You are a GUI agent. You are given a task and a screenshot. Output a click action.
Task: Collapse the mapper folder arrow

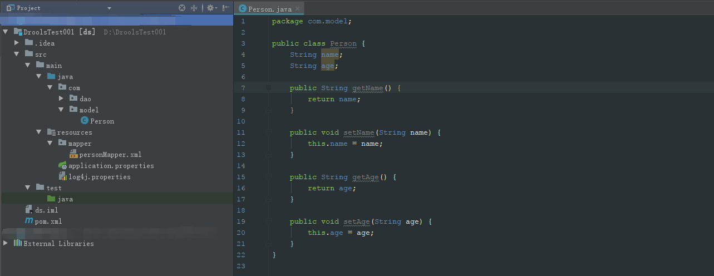pyautogui.click(x=50, y=143)
